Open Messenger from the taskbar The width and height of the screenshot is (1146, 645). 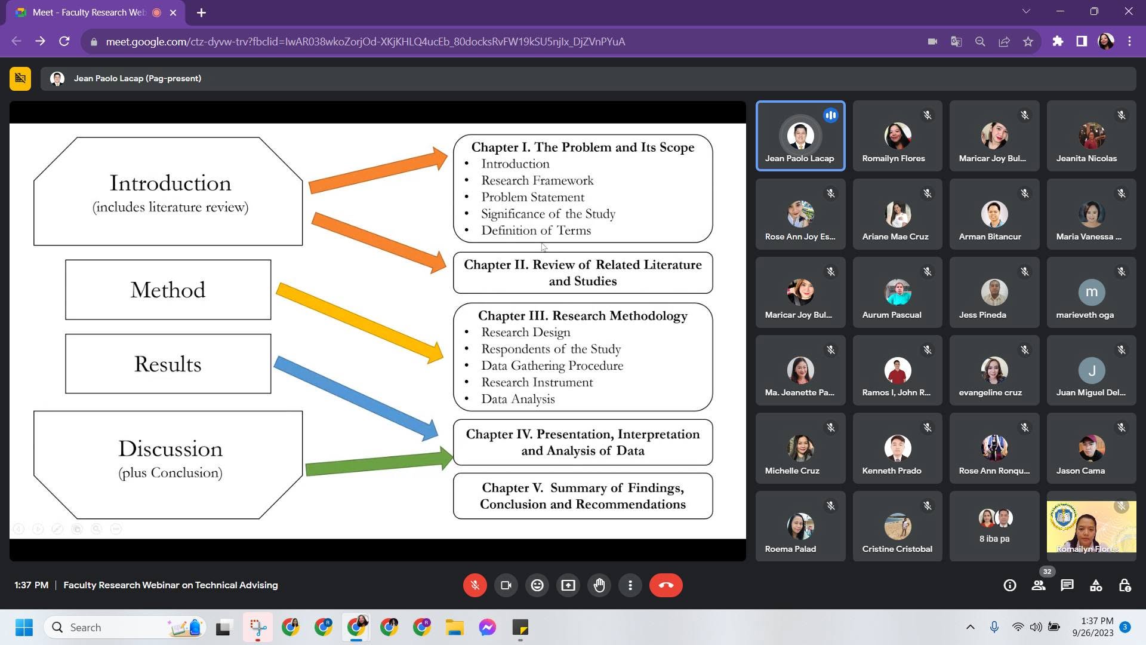click(x=487, y=628)
